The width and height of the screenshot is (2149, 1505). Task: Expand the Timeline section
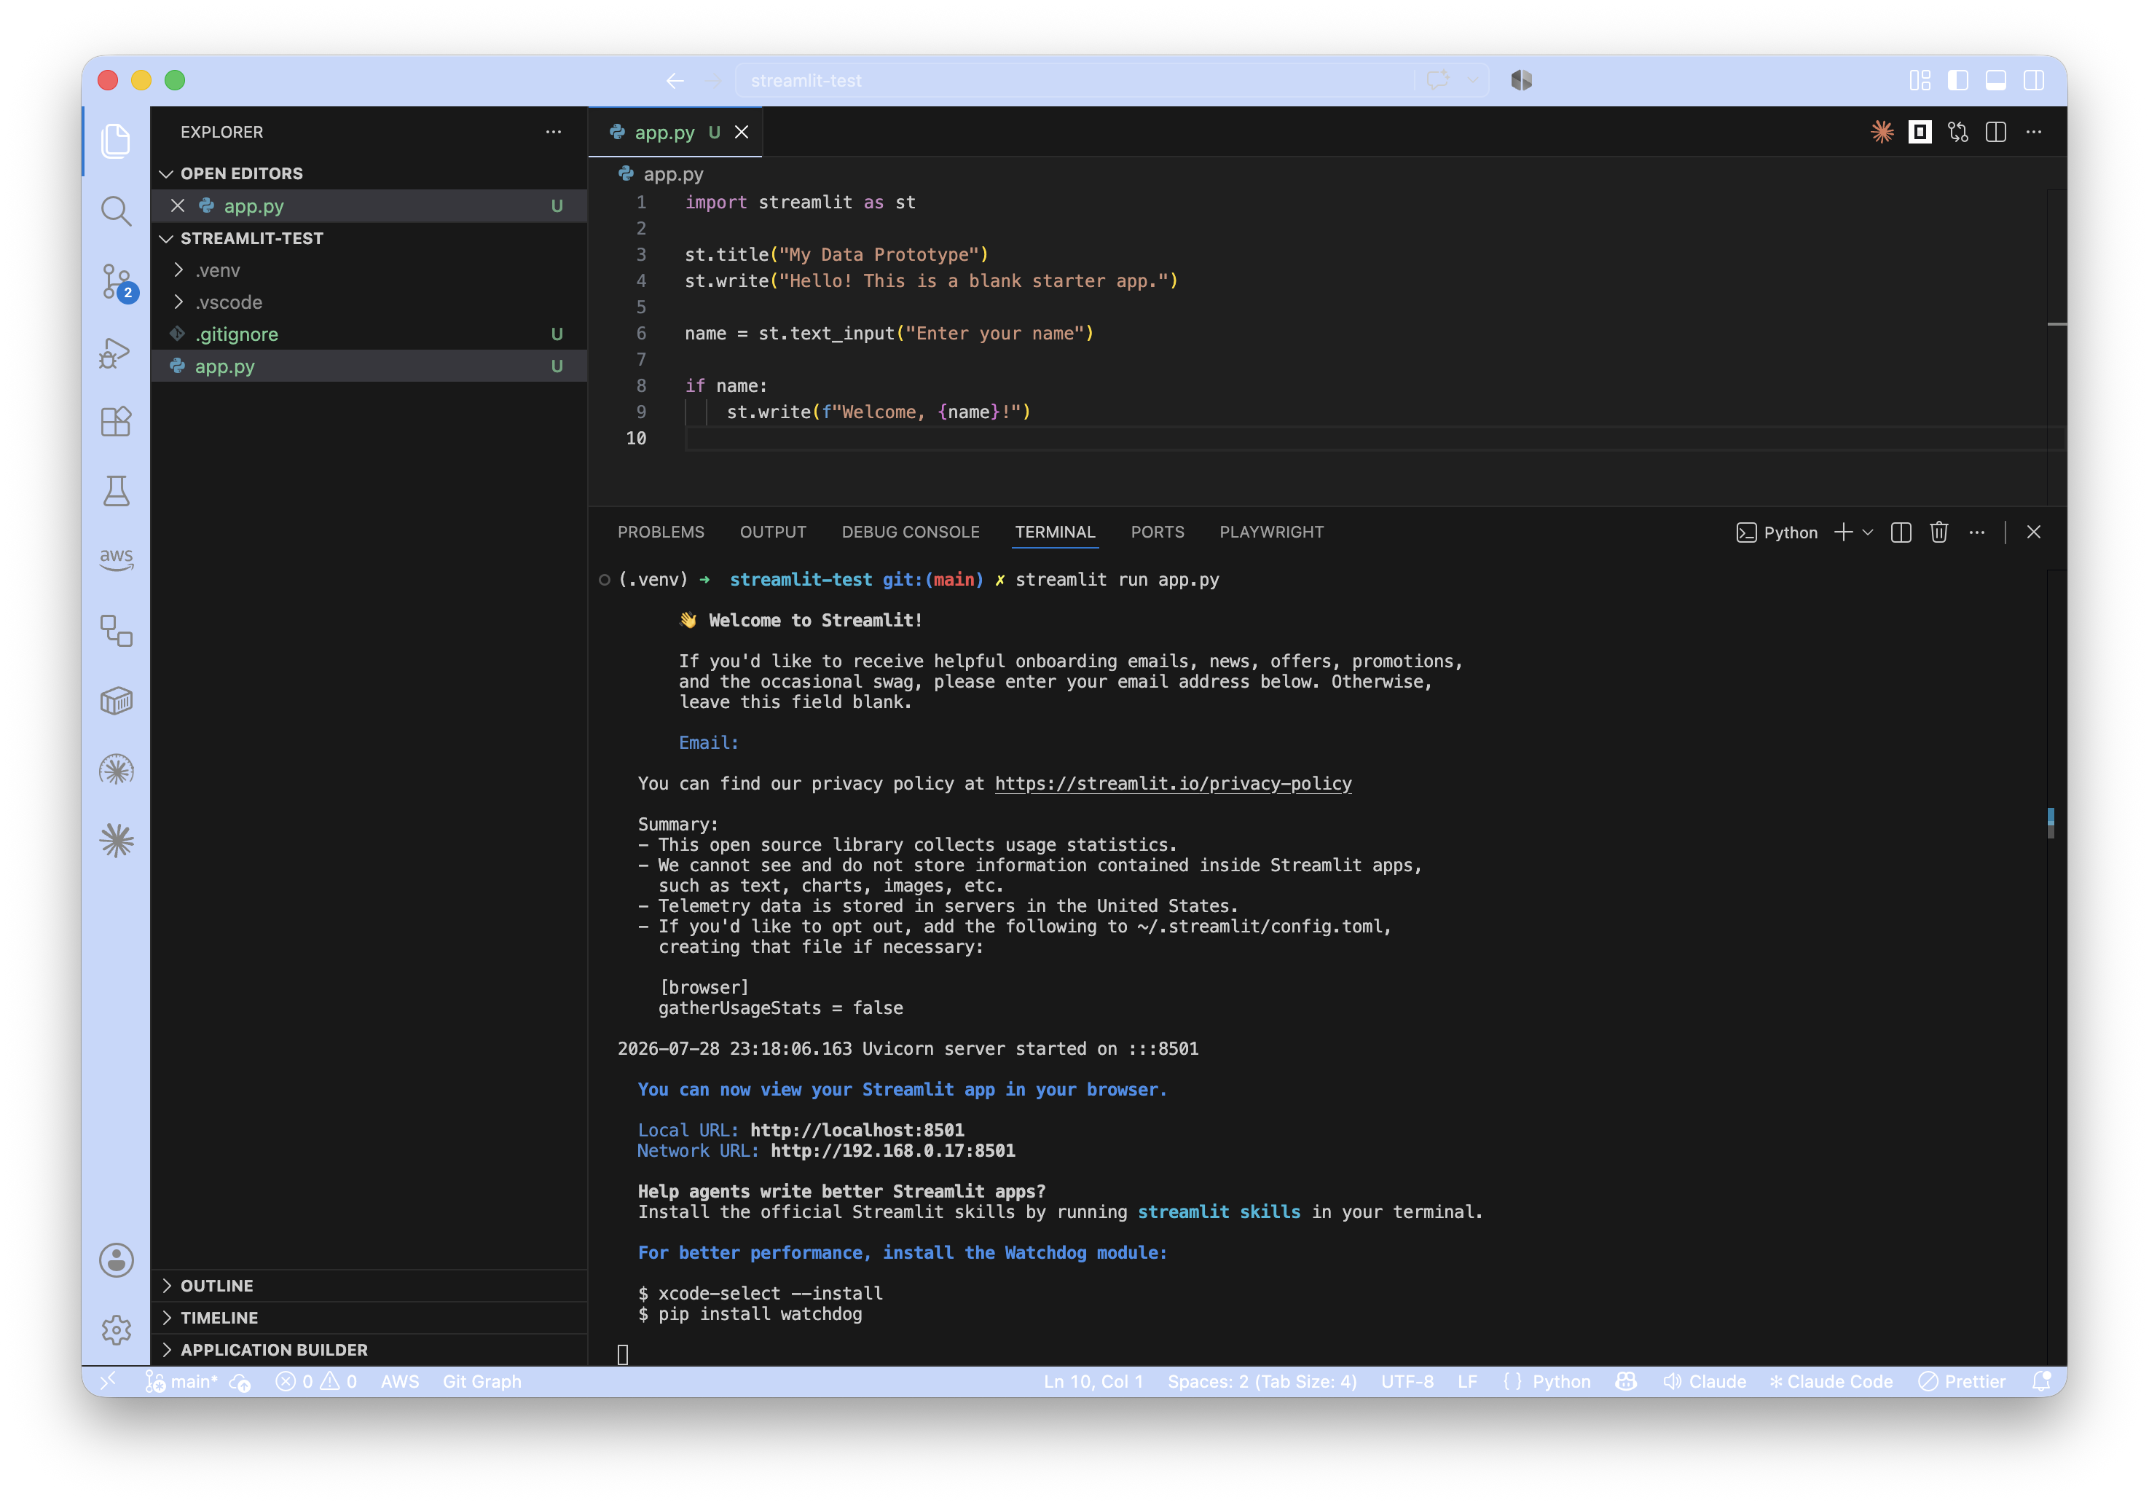(369, 1318)
